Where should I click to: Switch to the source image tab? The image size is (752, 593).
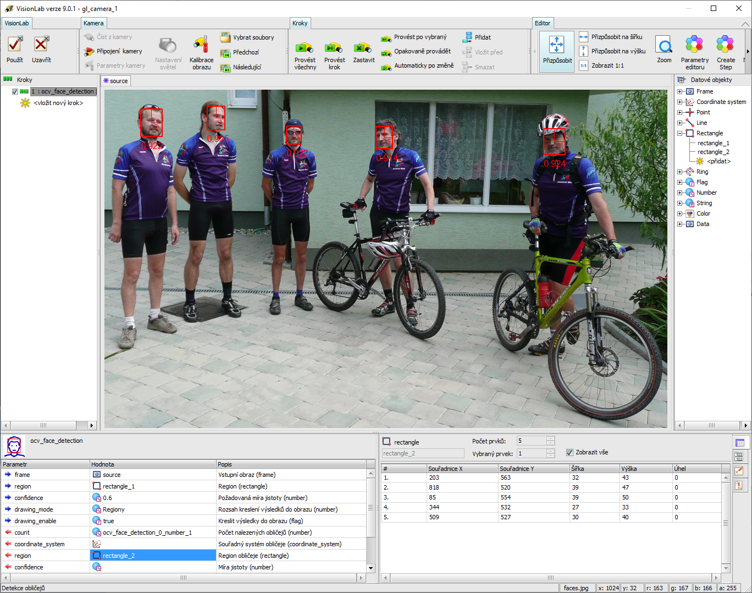(116, 81)
